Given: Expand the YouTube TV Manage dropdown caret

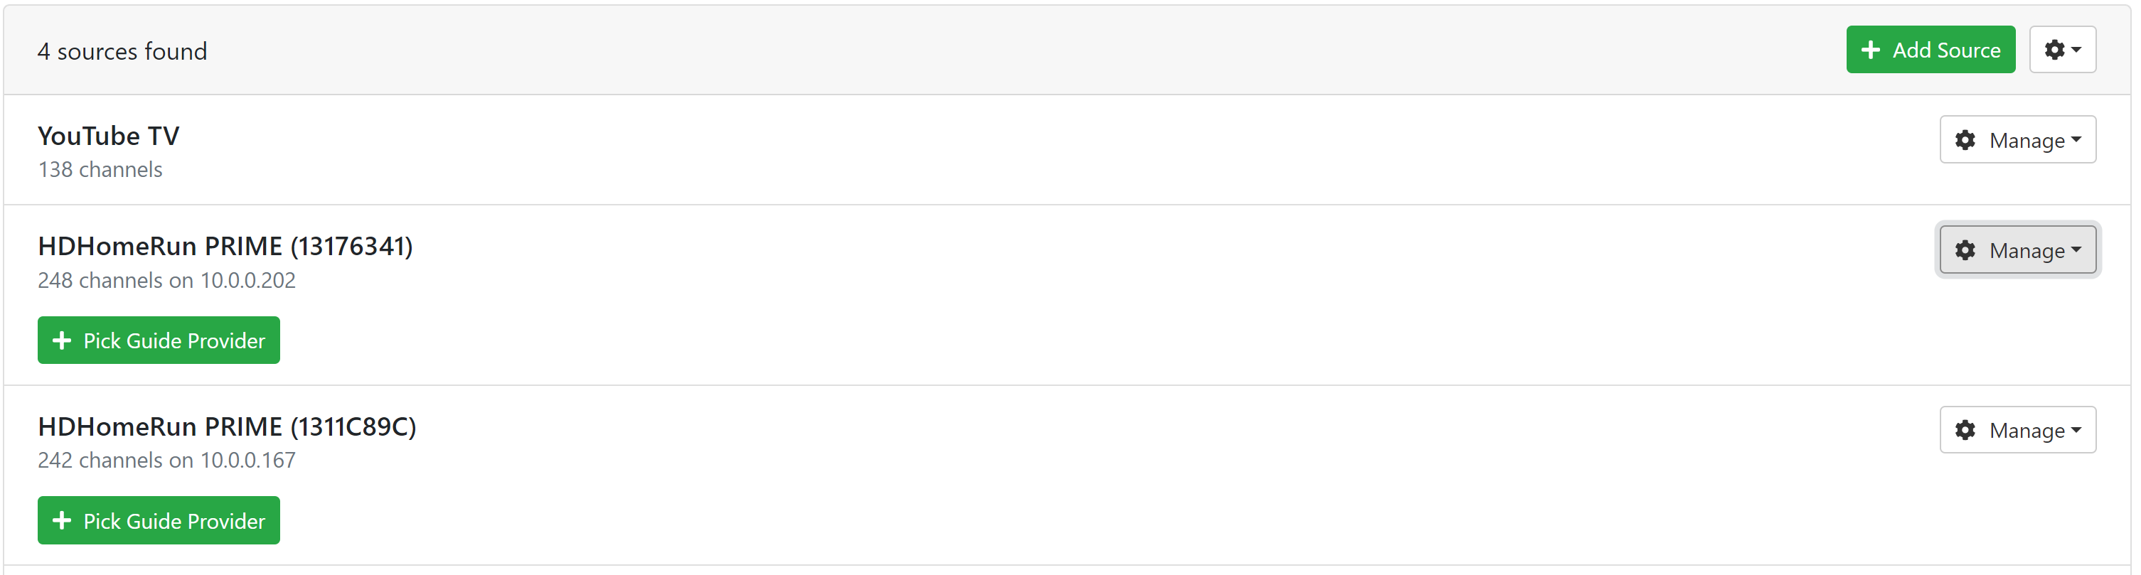Looking at the screenshot, I should (x=2076, y=139).
